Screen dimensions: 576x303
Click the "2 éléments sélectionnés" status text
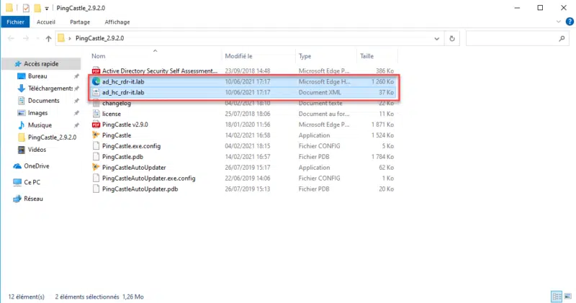pos(86,297)
